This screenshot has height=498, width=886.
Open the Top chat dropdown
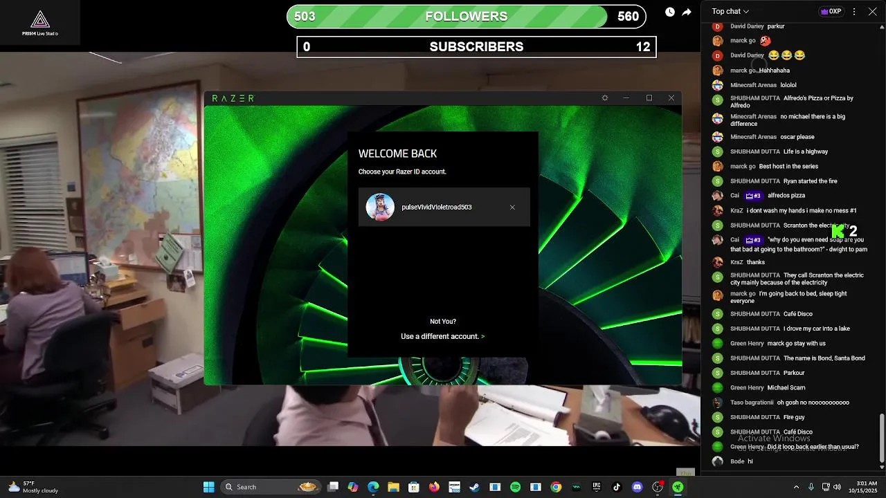click(x=730, y=11)
